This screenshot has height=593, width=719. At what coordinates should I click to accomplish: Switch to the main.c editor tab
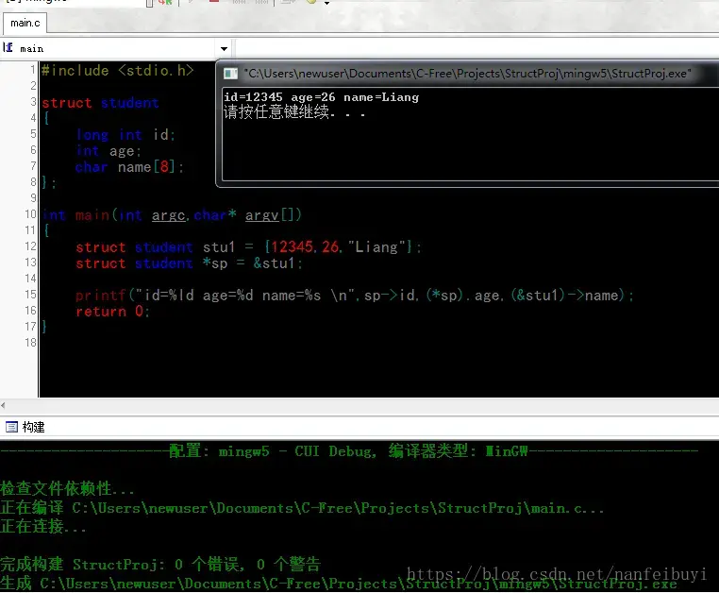[25, 23]
